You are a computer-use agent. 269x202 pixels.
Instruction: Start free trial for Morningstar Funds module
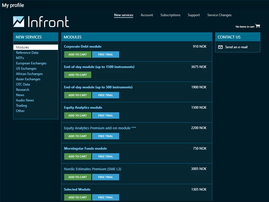[105, 157]
